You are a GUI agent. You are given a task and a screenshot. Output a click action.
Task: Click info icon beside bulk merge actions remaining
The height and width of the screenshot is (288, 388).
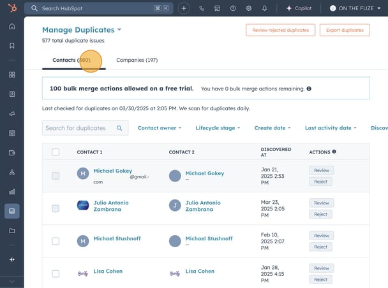(309, 89)
